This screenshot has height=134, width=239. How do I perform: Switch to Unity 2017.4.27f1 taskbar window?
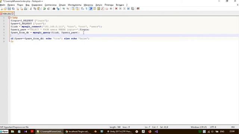[x=119, y=131]
